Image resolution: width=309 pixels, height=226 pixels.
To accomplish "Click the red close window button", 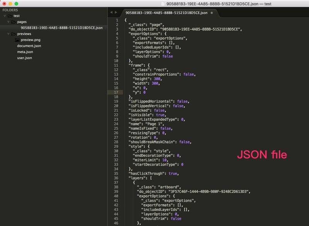I will (4, 3).
